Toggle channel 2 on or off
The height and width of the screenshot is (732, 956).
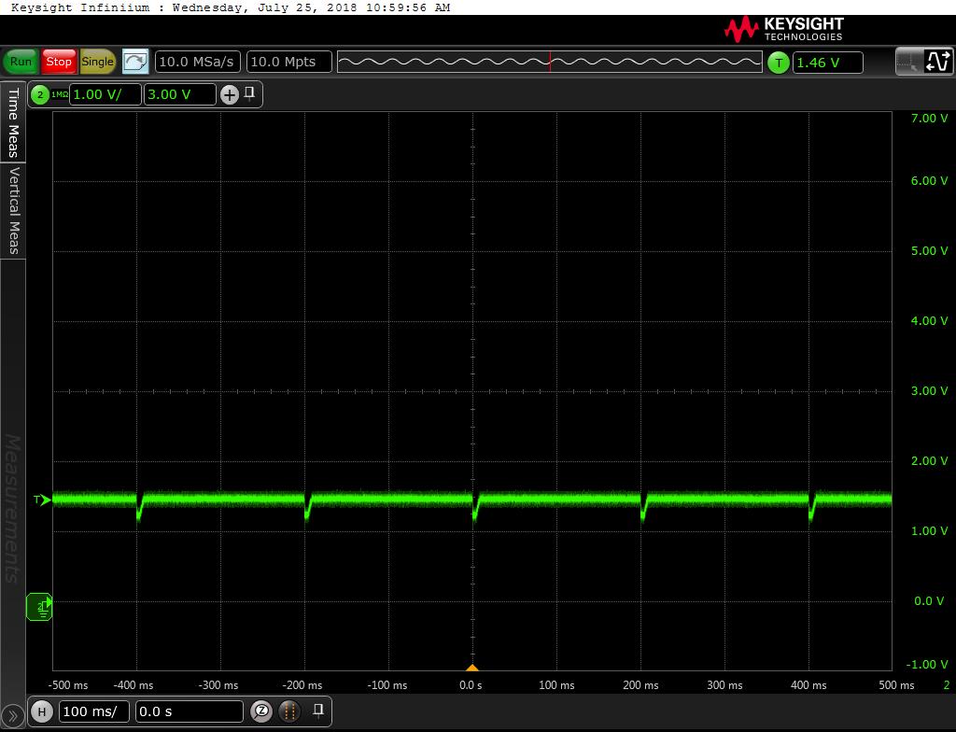point(40,94)
